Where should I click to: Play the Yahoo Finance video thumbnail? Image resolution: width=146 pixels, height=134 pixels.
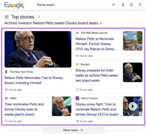pyautogui.click(x=132, y=106)
